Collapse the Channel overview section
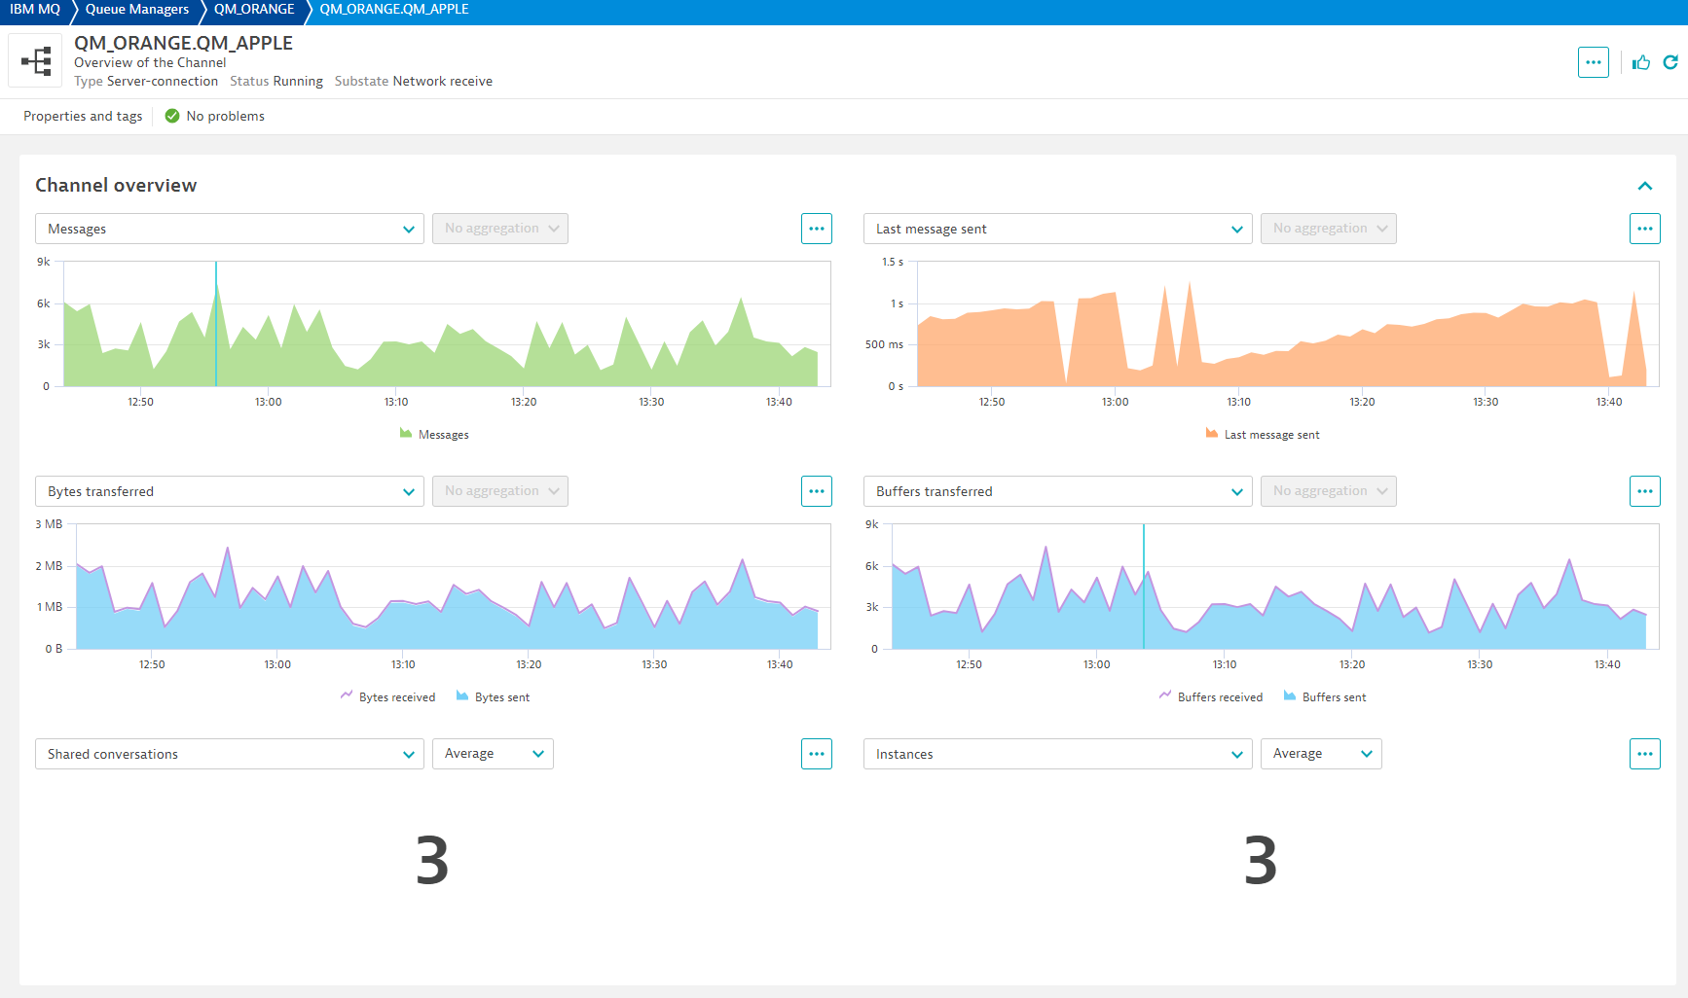 [1644, 186]
